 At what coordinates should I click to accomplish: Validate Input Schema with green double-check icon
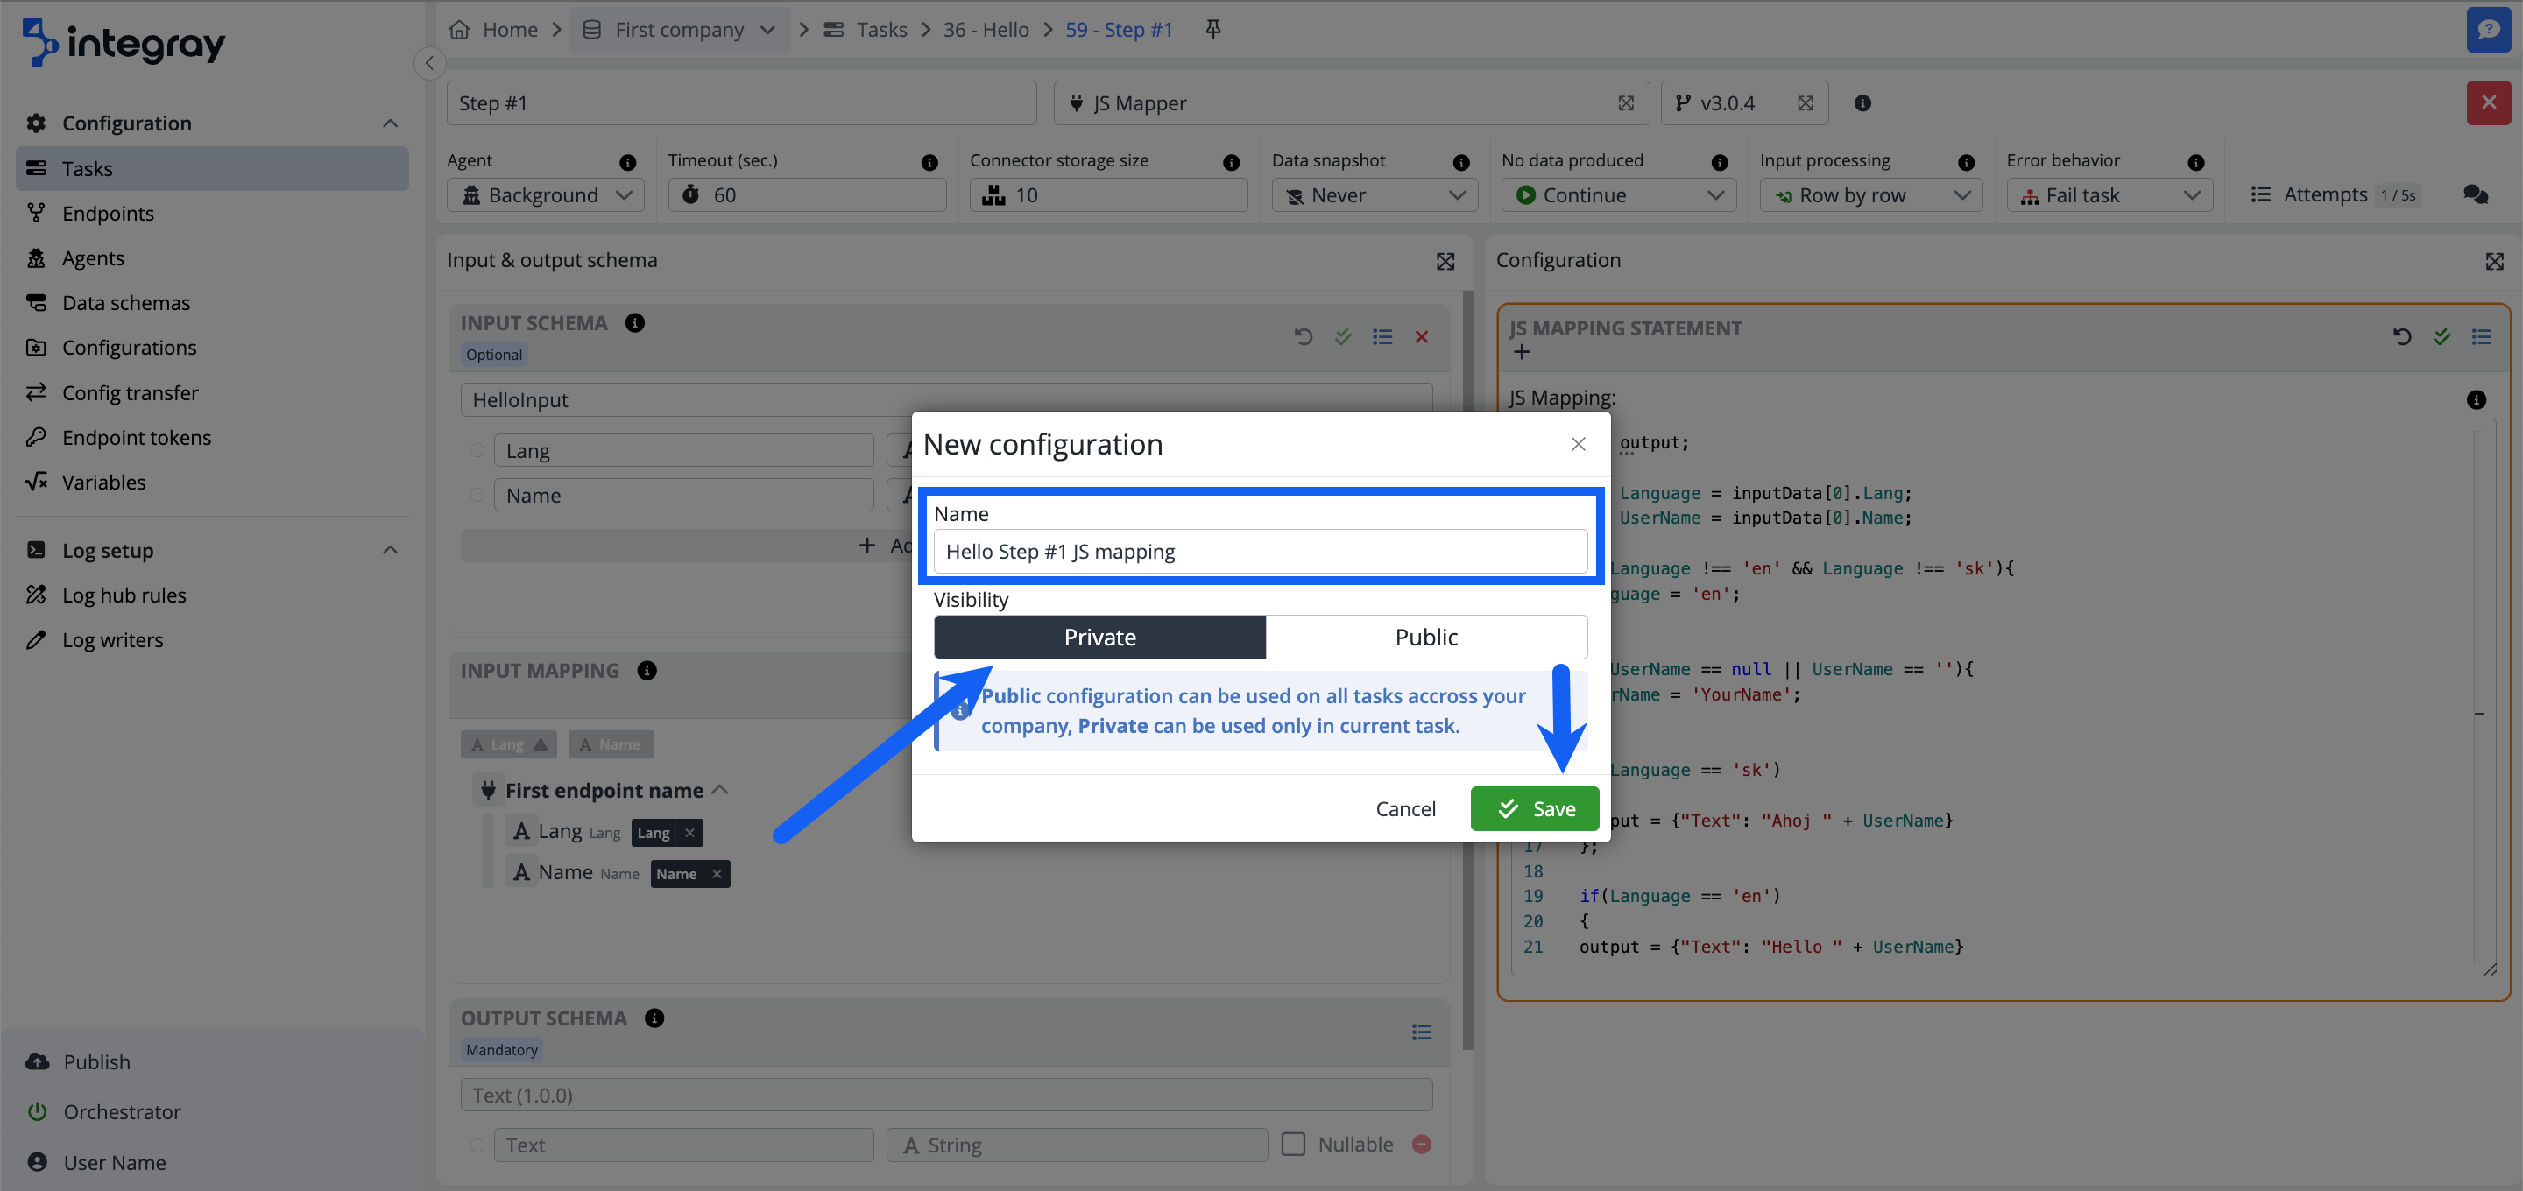coord(1343,336)
